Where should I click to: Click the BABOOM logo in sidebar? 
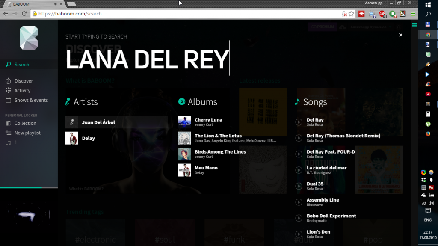click(x=29, y=38)
